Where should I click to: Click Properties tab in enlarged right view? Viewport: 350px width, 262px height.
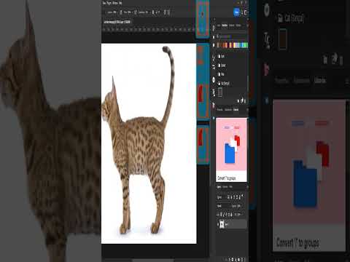pos(282,80)
